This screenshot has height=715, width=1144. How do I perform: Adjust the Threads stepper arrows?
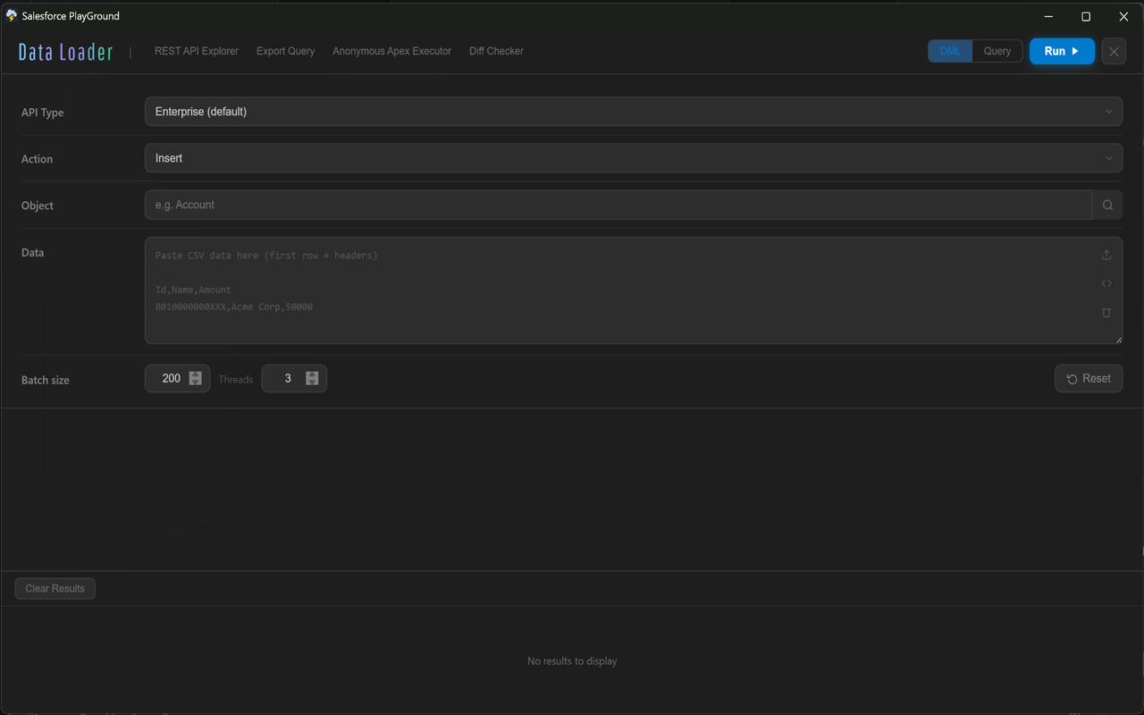[312, 379]
